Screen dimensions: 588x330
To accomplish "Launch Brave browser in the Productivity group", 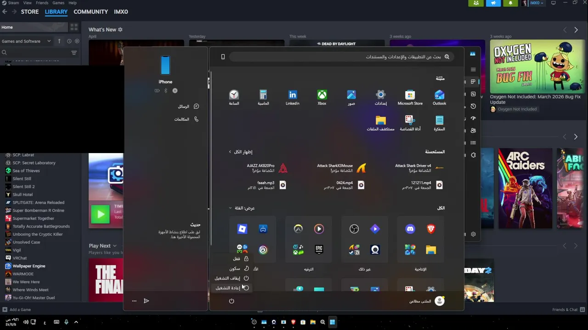I will click(431, 229).
